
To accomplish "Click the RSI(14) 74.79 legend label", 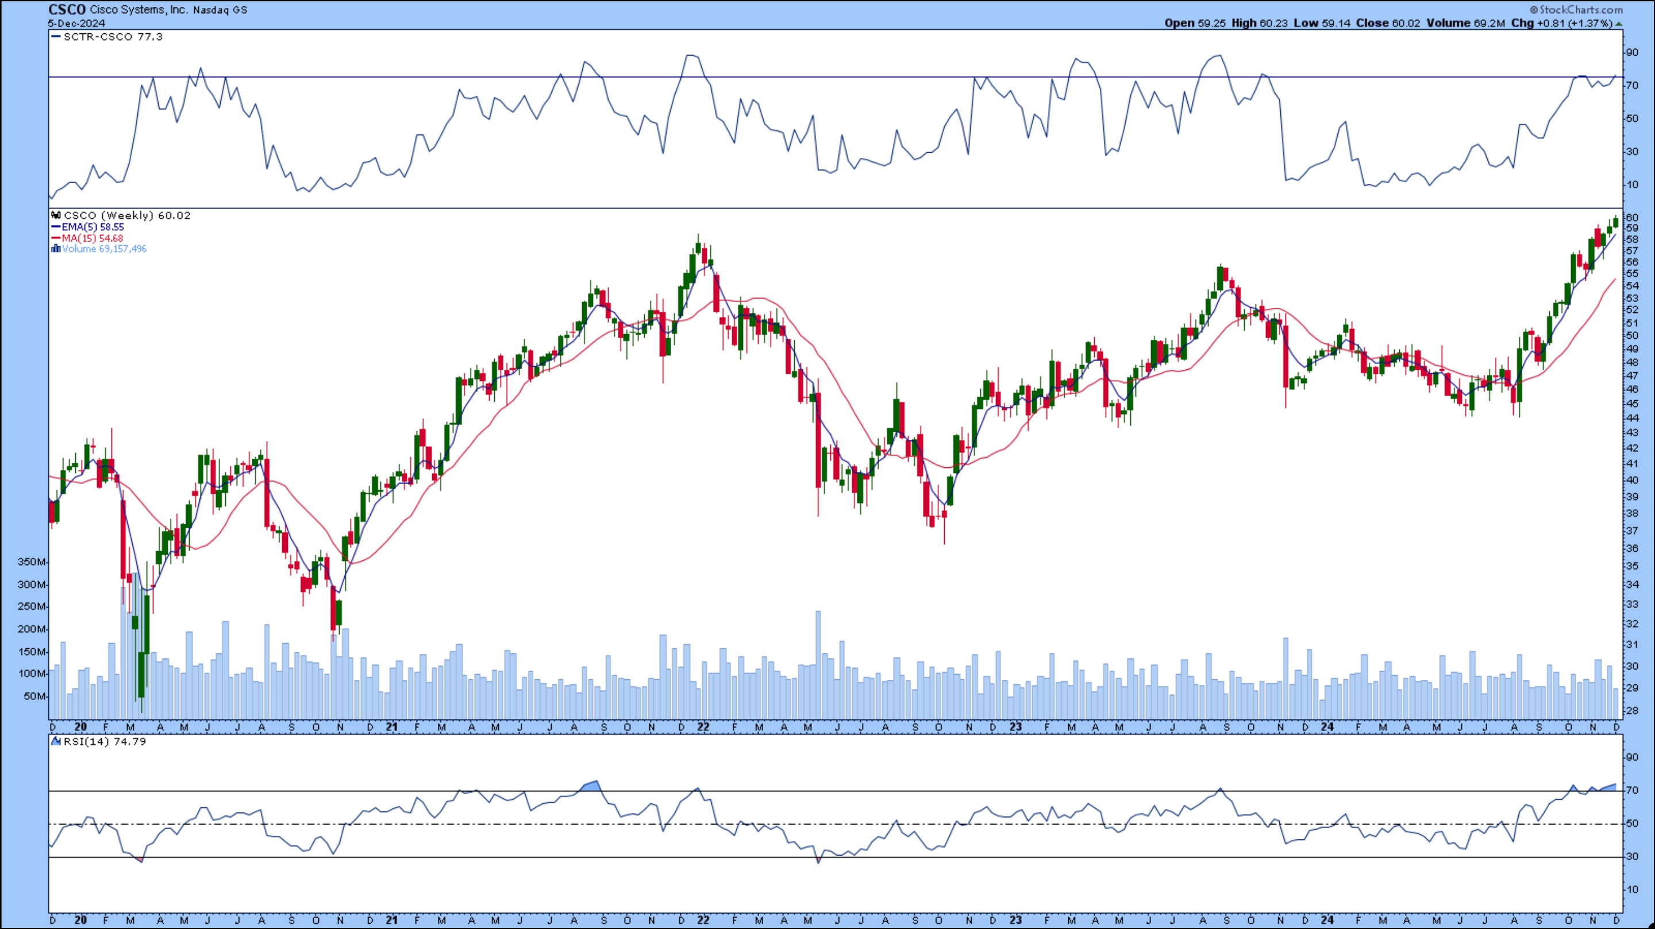I will [104, 741].
